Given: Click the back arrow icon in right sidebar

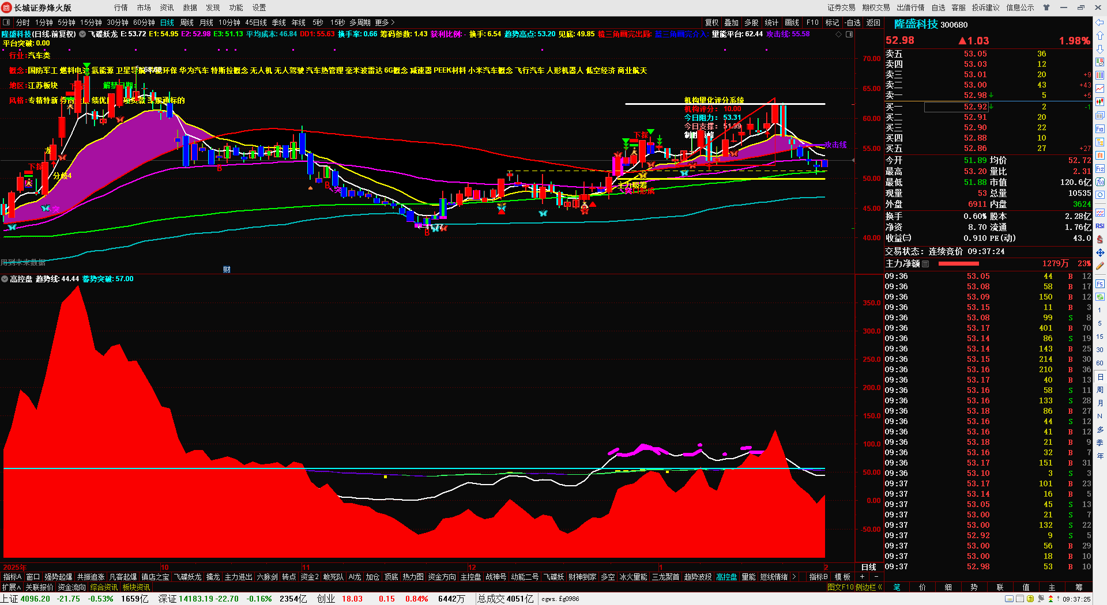Looking at the screenshot, I should pos(1100,22).
